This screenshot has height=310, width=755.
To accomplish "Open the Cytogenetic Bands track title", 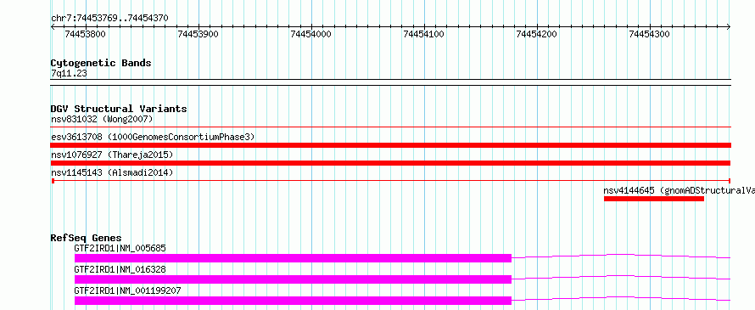I will coord(101,63).
